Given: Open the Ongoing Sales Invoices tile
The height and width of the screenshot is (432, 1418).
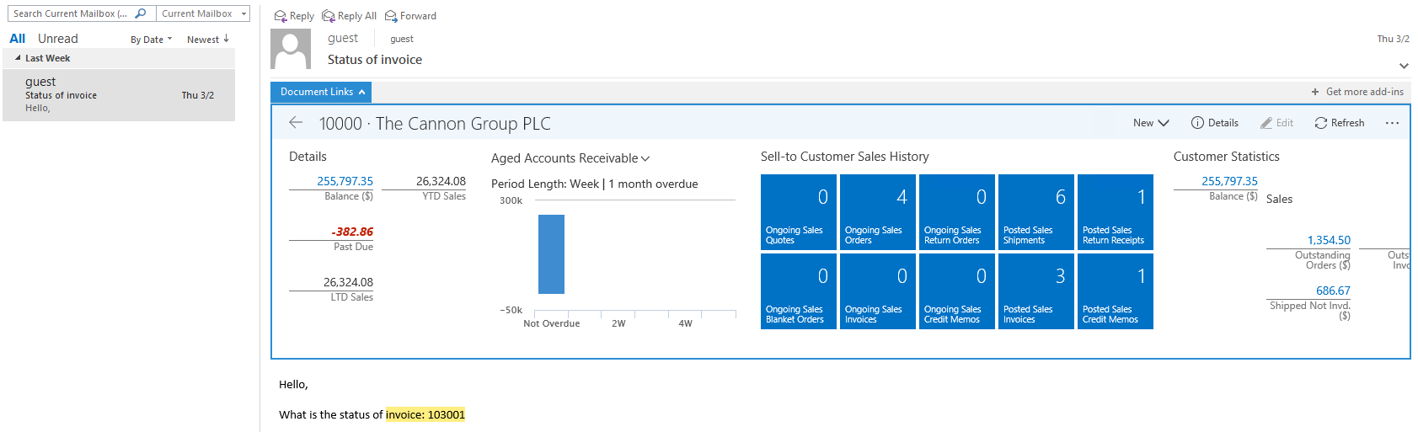Looking at the screenshot, I should click(878, 291).
